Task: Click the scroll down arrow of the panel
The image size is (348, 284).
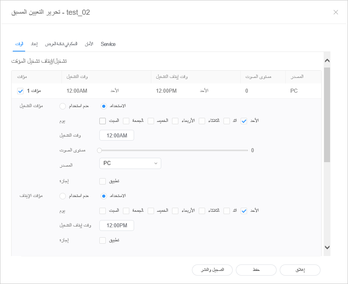Action: point(327,247)
